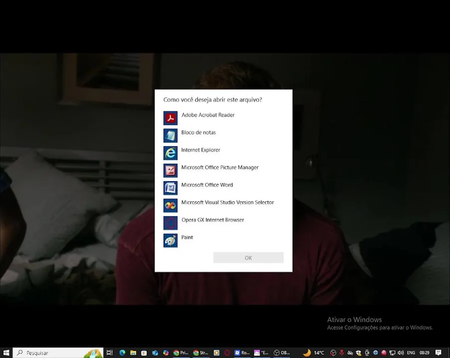450x358 pixels.
Task: Choose the Paint palette icon
Action: 170,240
